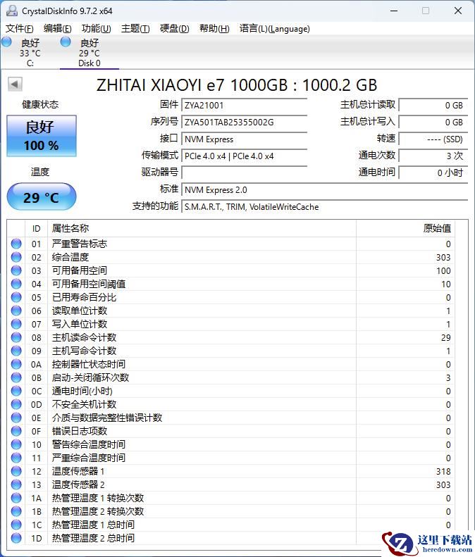Click status orb for attribute 11 严重综合温度时间
Image resolution: width=475 pixels, height=557 pixels.
(x=16, y=458)
